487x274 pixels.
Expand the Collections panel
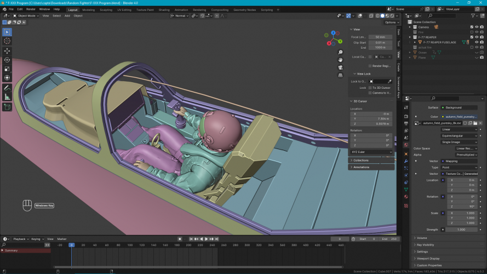[361, 160]
